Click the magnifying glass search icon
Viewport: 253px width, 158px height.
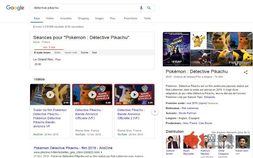tap(149, 8)
